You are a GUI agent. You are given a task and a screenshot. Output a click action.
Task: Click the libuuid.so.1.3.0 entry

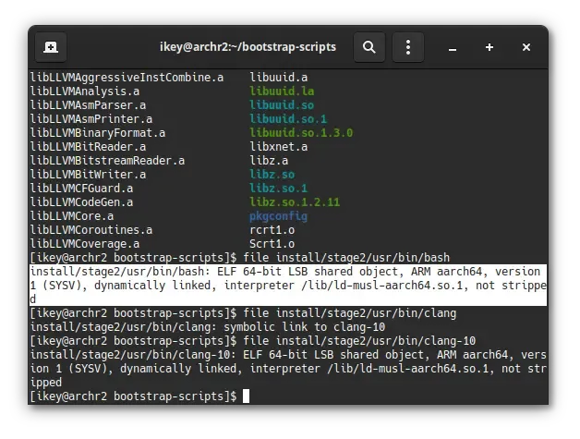(x=301, y=133)
